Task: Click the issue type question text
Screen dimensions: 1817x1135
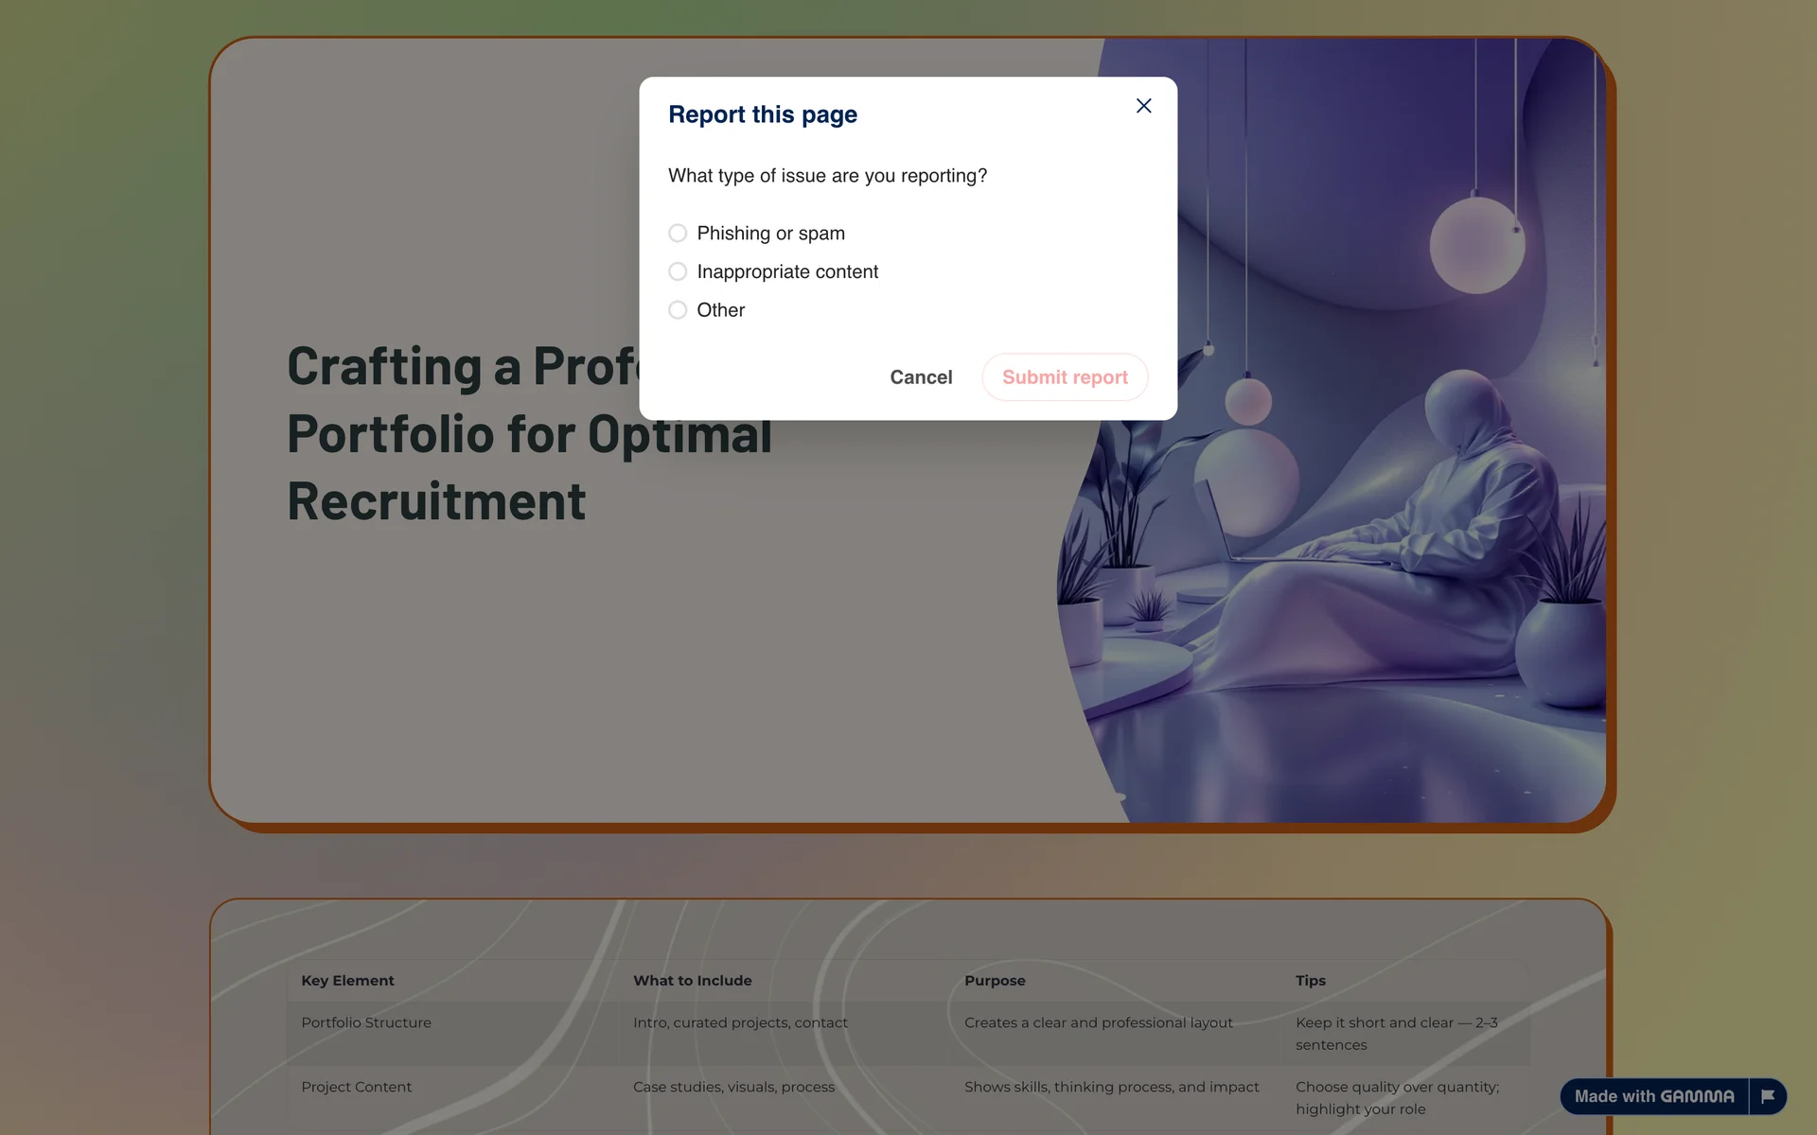Action: tap(827, 176)
